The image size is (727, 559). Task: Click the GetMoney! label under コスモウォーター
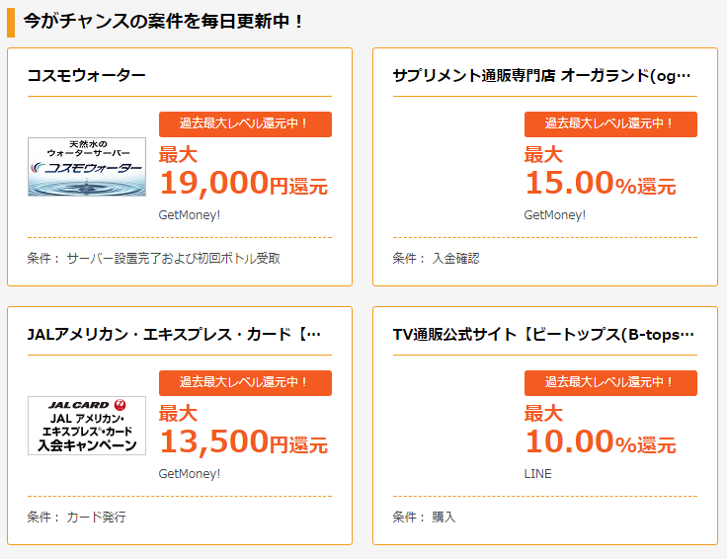pos(190,214)
